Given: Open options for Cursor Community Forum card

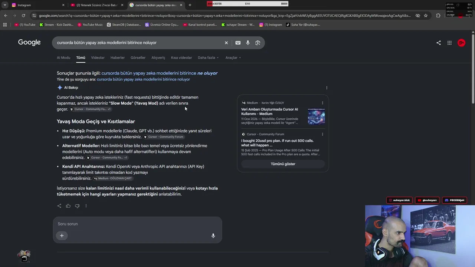Looking at the screenshot, I should tap(322, 134).
